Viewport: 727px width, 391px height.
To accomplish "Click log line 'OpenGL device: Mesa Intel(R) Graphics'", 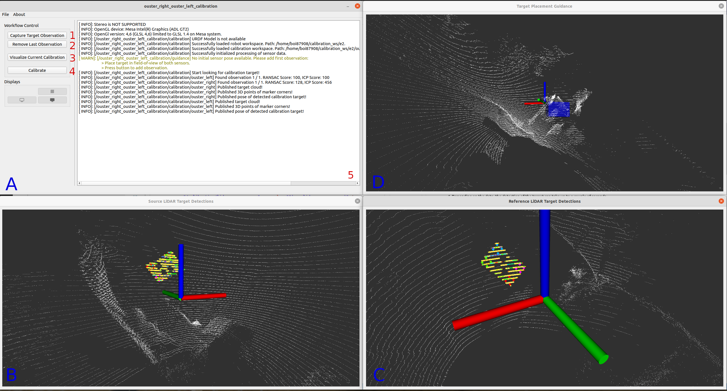I will (134, 29).
